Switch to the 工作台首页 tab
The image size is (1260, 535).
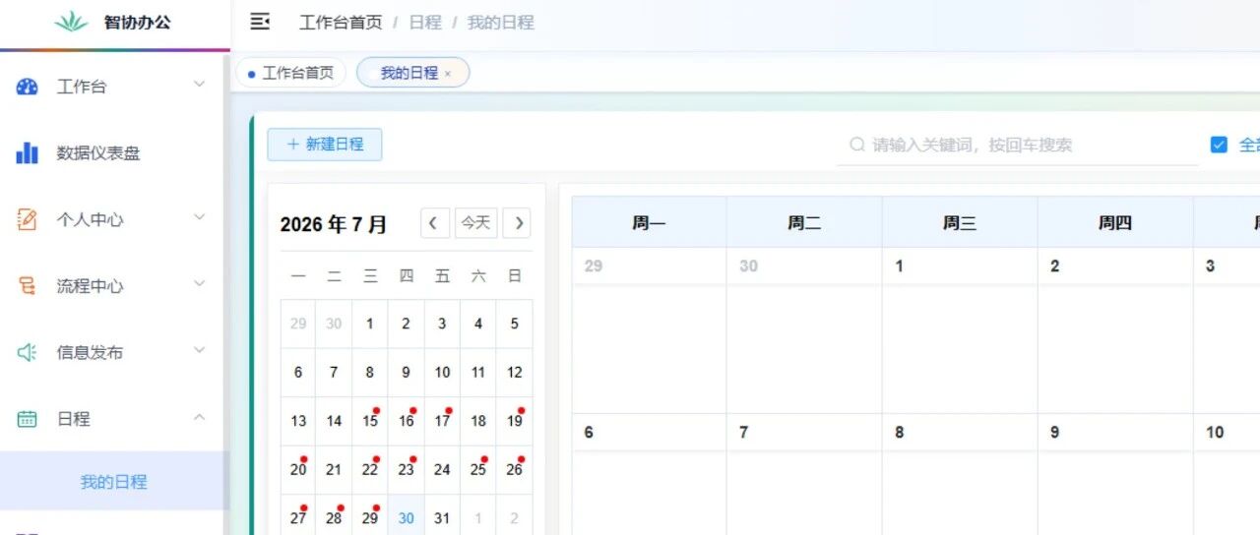pyautogui.click(x=290, y=73)
